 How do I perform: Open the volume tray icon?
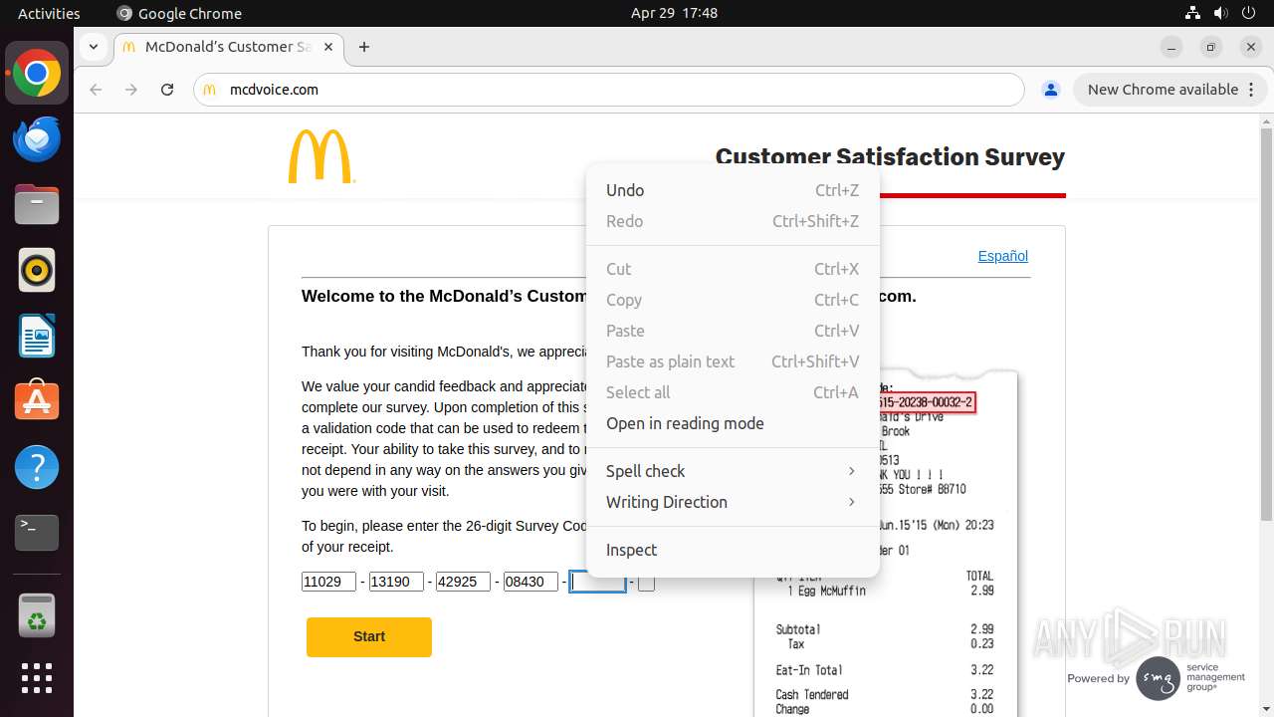(x=1221, y=13)
